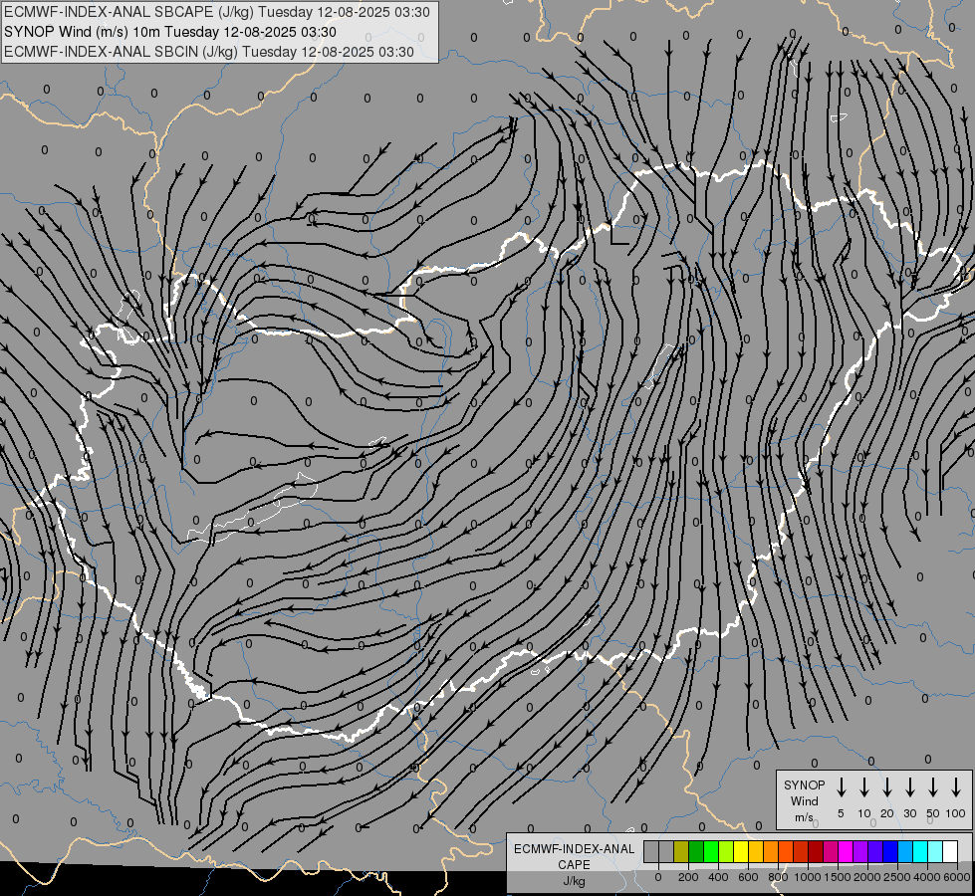
Task: Pick the amber swatch above the 600 tick
Action: (756, 852)
